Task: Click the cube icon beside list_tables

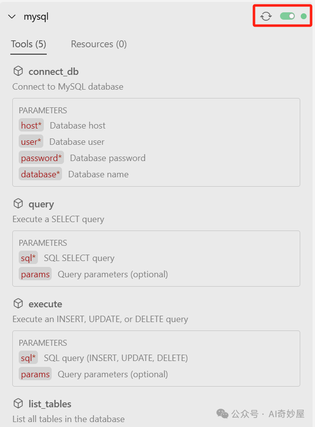Action: 18,403
